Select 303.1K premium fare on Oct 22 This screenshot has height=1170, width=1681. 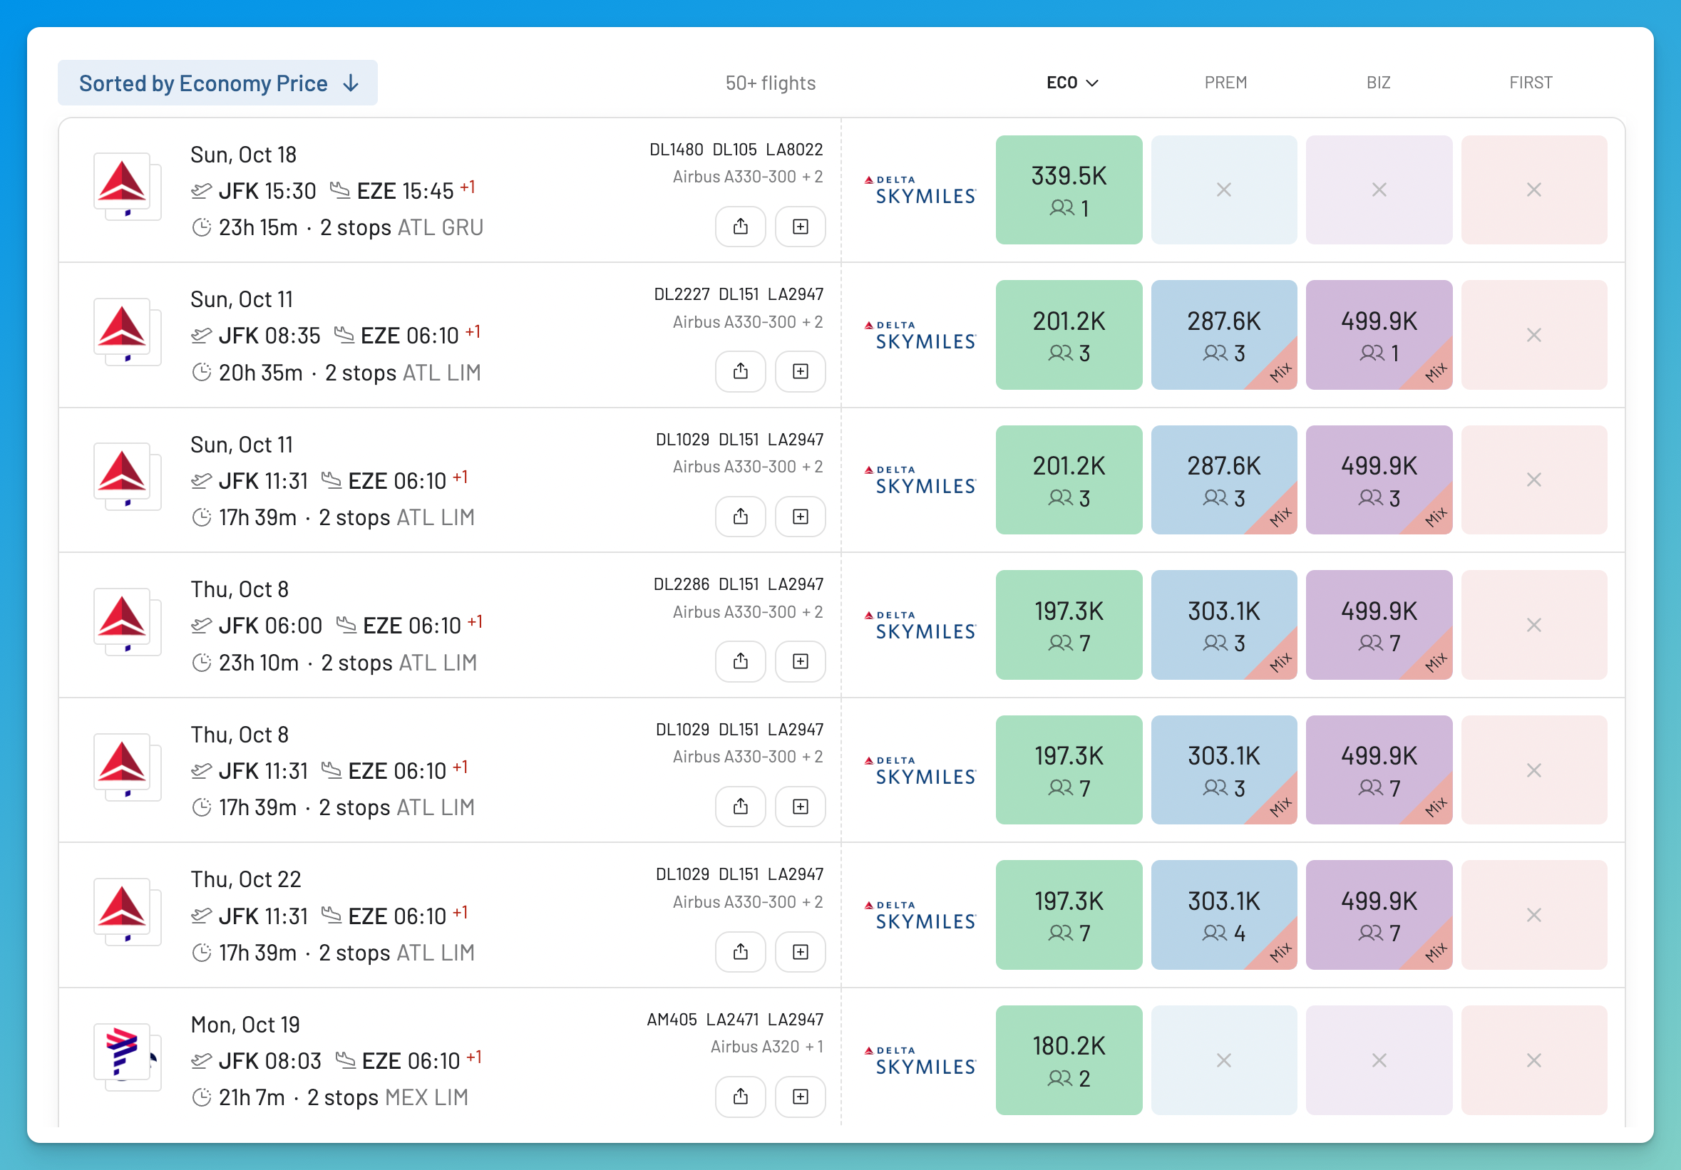click(x=1223, y=916)
